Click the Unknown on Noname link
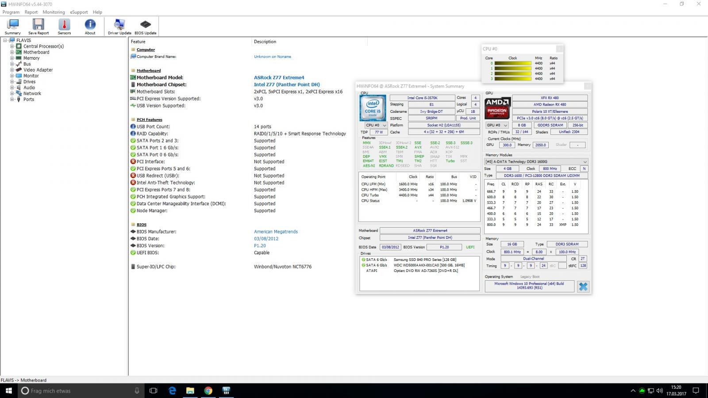The image size is (708, 398). (x=273, y=57)
